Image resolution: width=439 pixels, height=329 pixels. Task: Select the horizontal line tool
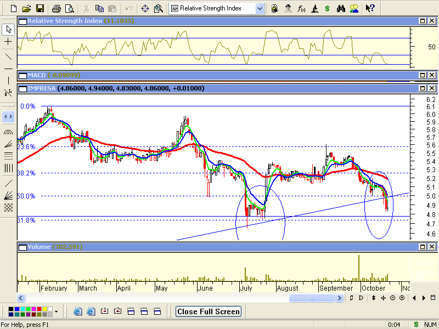pyautogui.click(x=8, y=69)
